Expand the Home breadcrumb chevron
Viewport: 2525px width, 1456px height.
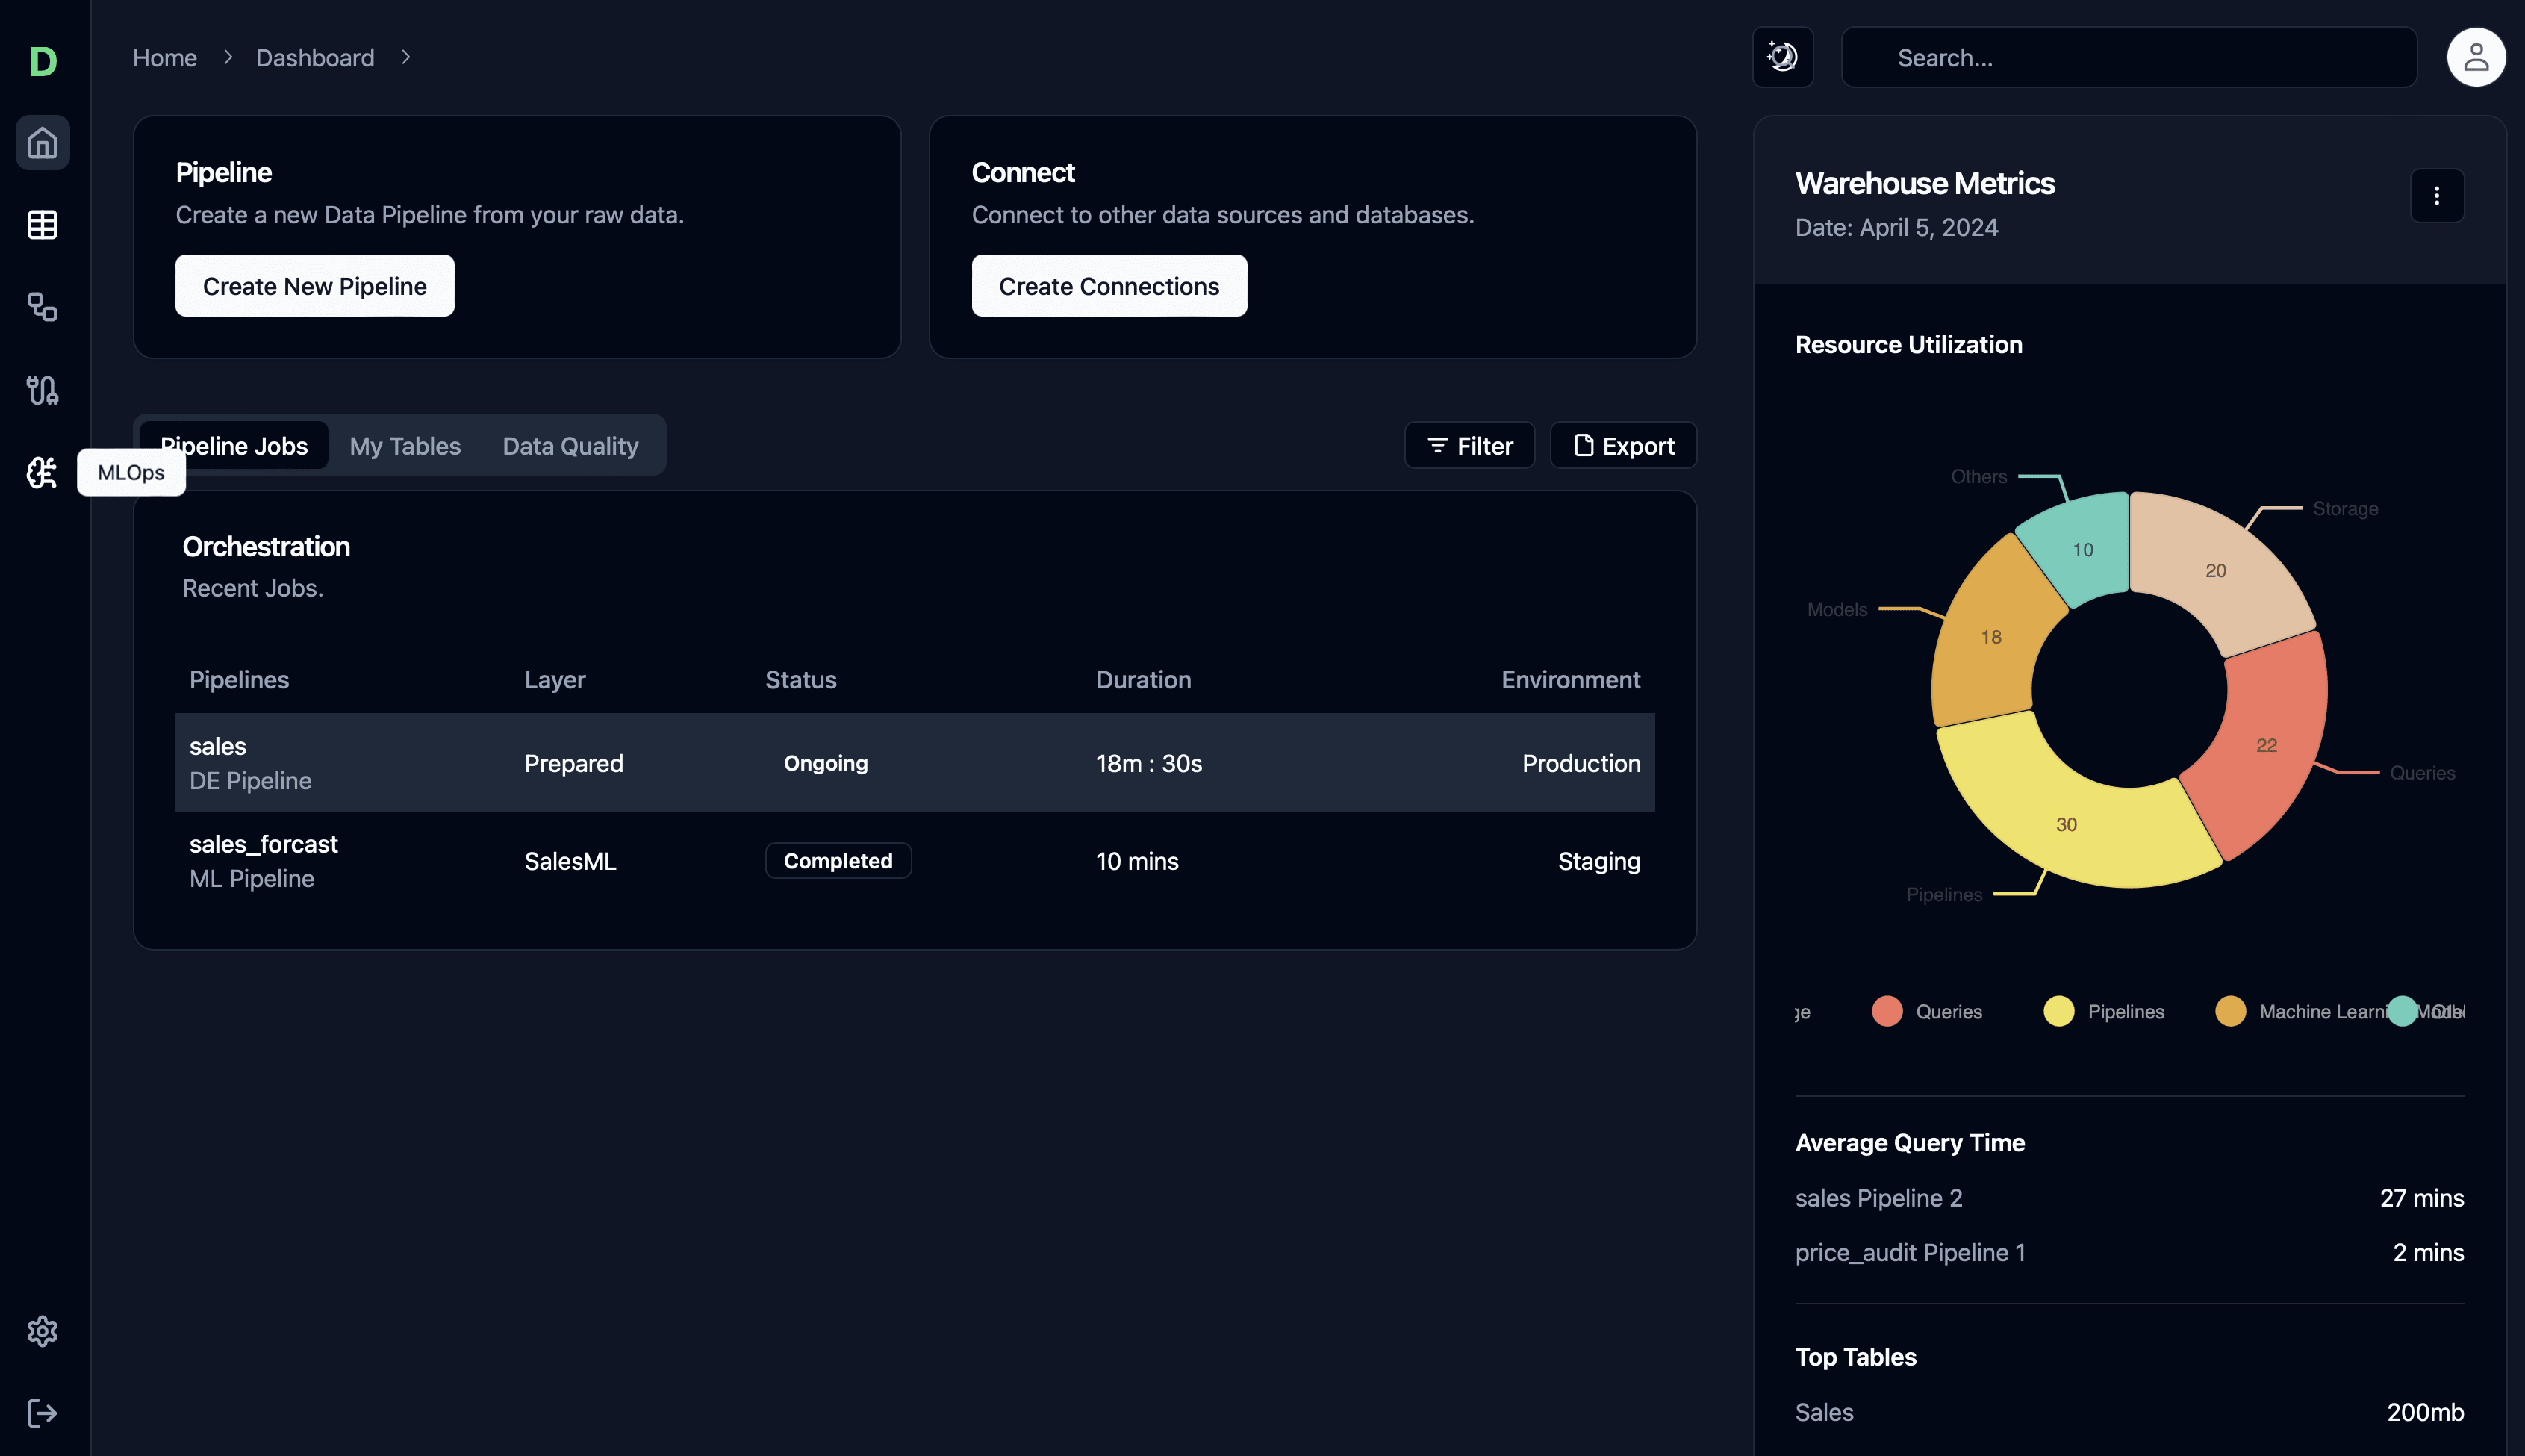231,57
